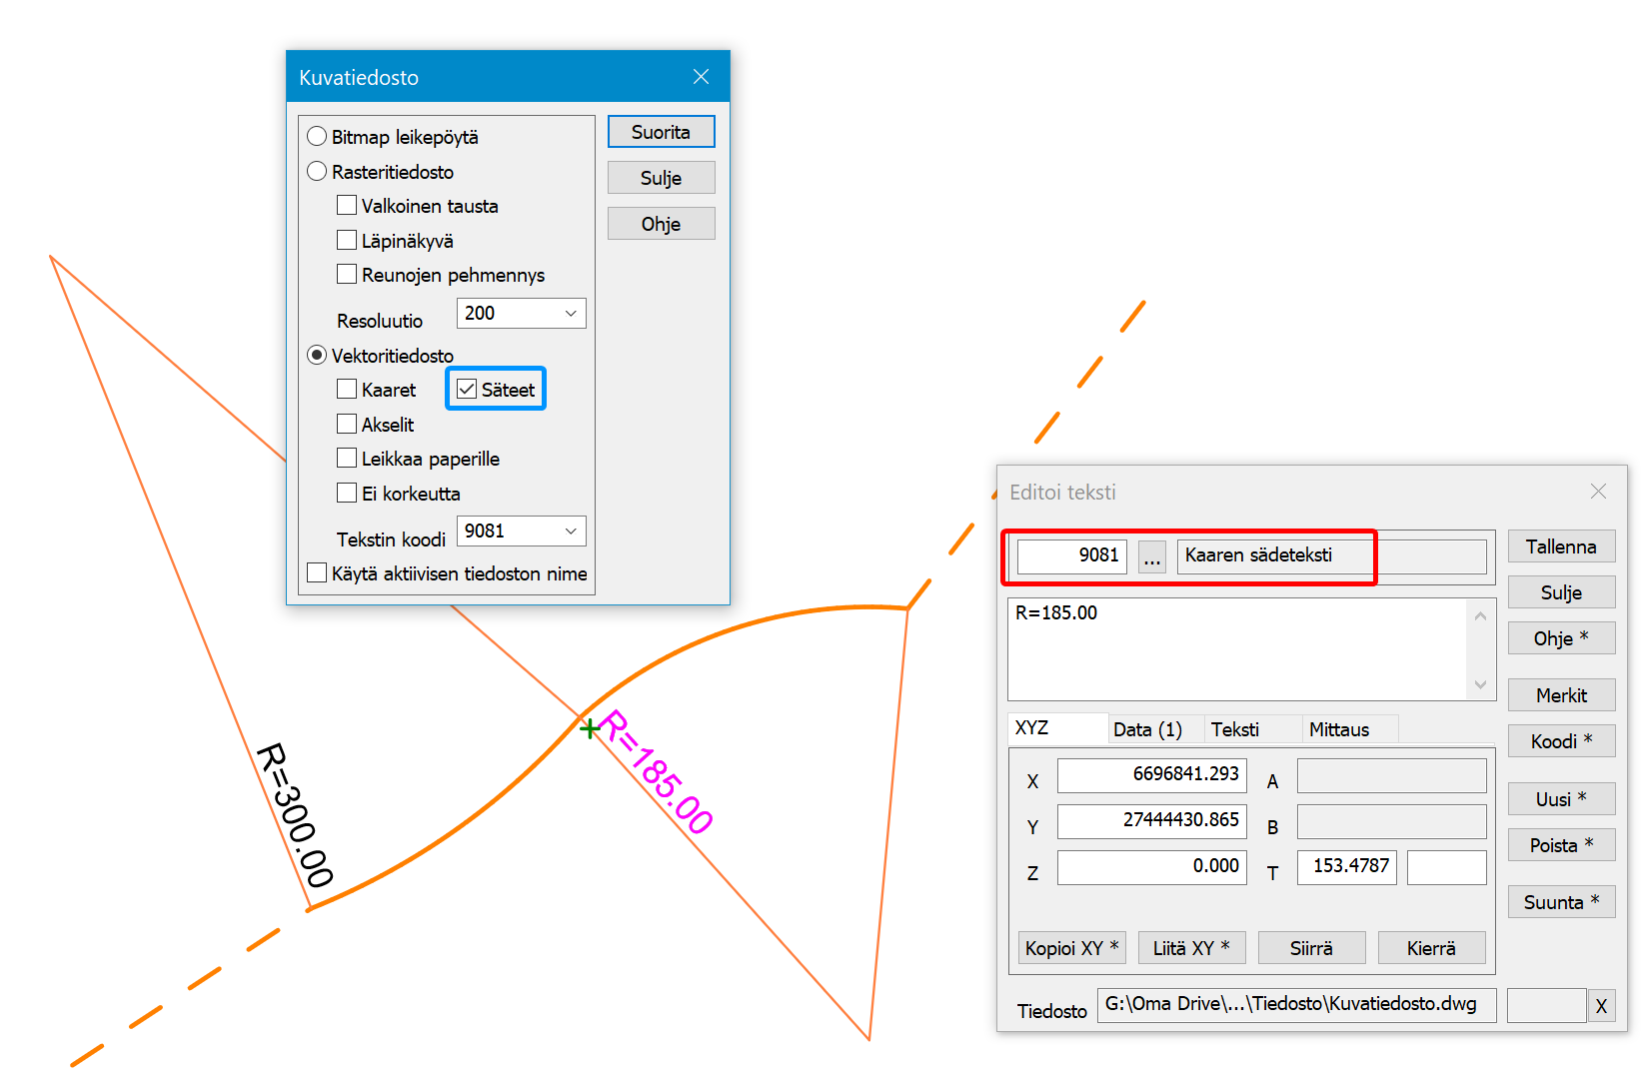Enable the Valkoinen tausta checkbox

coord(347,205)
